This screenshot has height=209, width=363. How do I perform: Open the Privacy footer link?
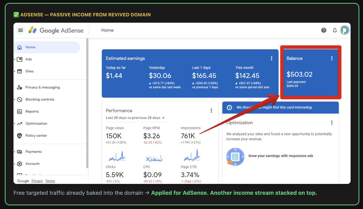click(37, 181)
